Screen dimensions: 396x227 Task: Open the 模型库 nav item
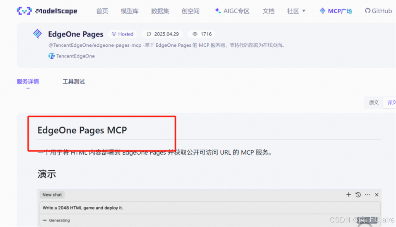click(x=130, y=11)
